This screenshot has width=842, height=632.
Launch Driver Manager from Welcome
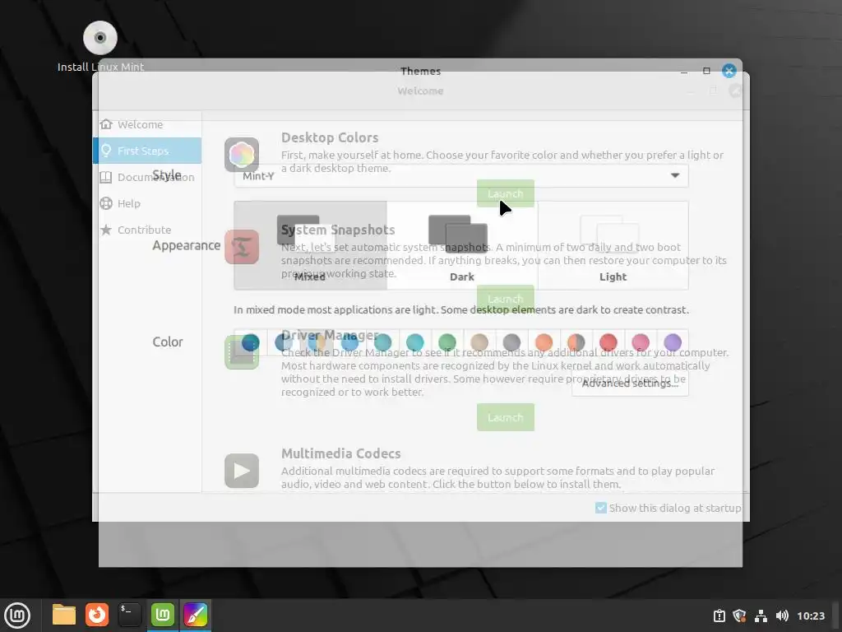[x=506, y=417]
